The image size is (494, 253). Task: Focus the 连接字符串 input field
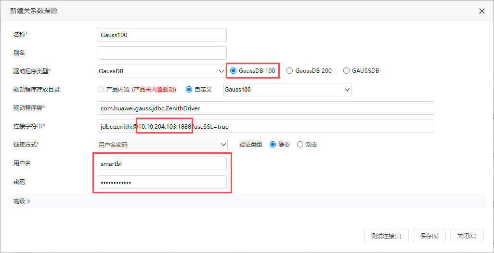tap(266, 126)
